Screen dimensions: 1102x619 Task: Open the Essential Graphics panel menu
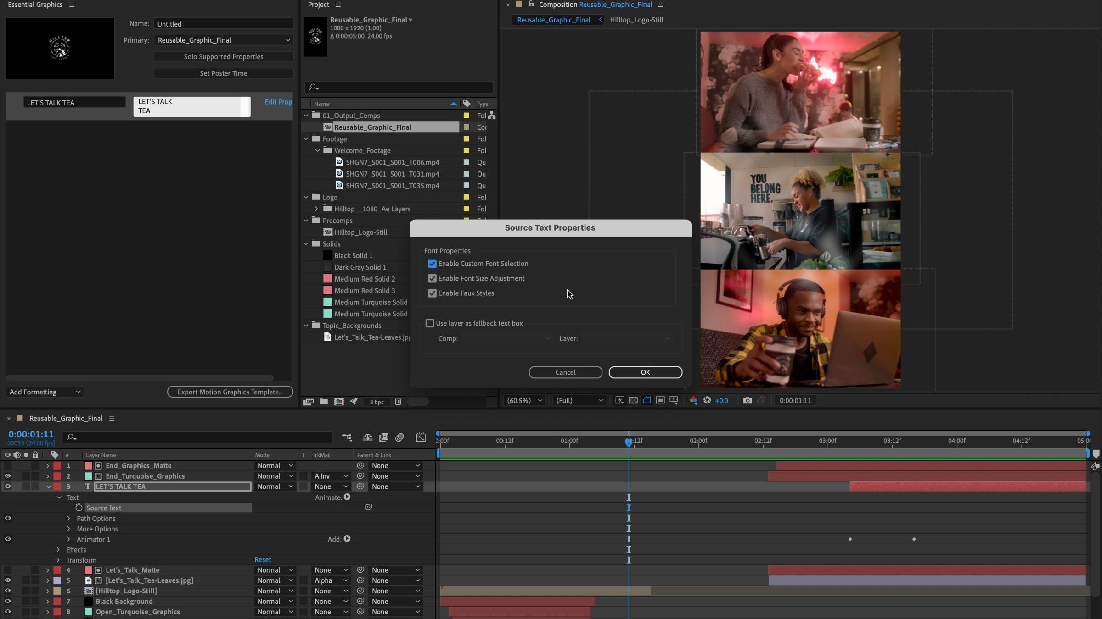point(72,5)
